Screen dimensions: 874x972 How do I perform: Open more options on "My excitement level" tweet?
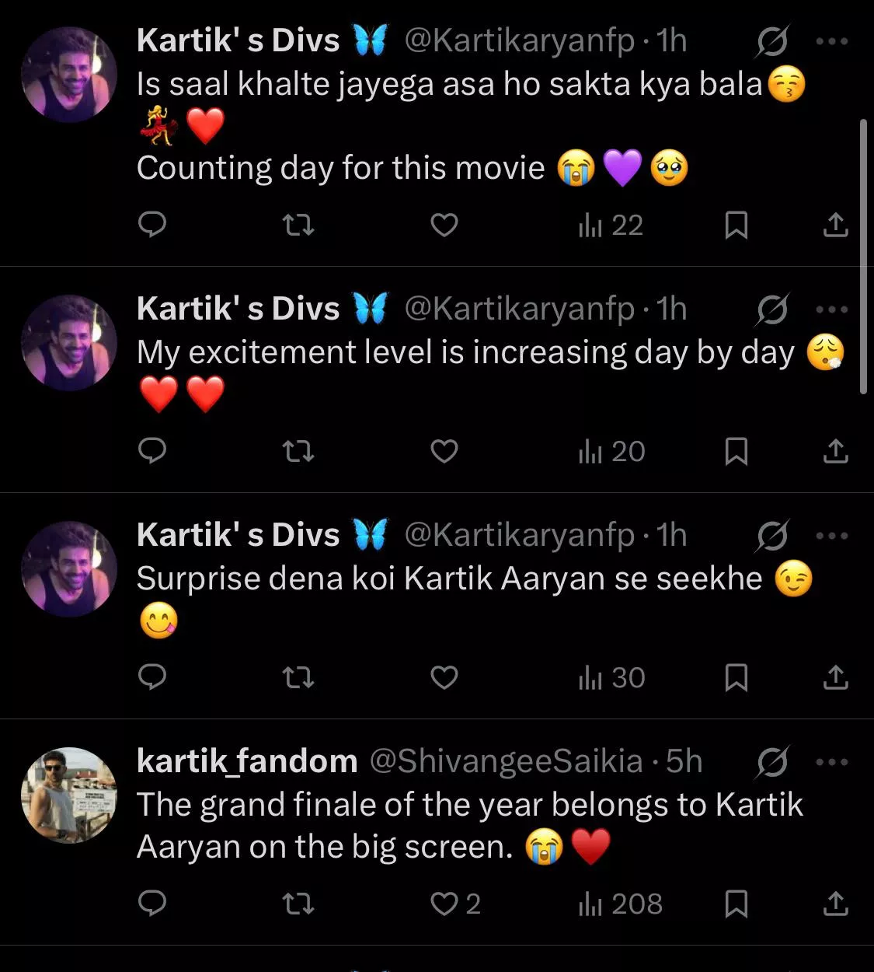(x=832, y=309)
